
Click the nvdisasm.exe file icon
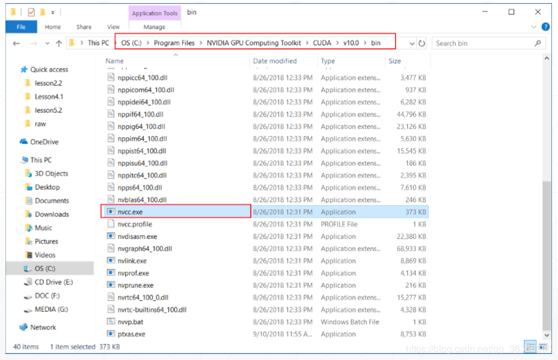click(111, 236)
